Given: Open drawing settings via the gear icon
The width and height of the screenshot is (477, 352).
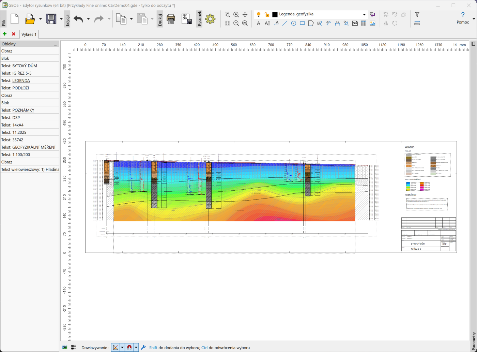Looking at the screenshot, I should 210,19.
